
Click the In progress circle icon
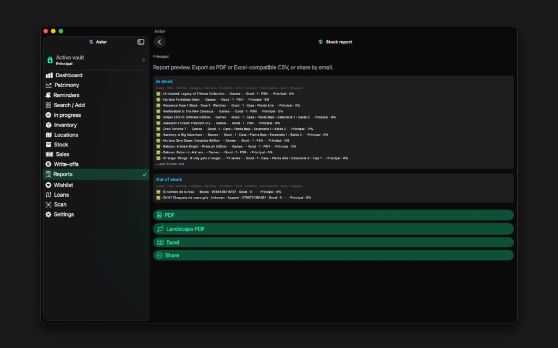click(x=48, y=115)
